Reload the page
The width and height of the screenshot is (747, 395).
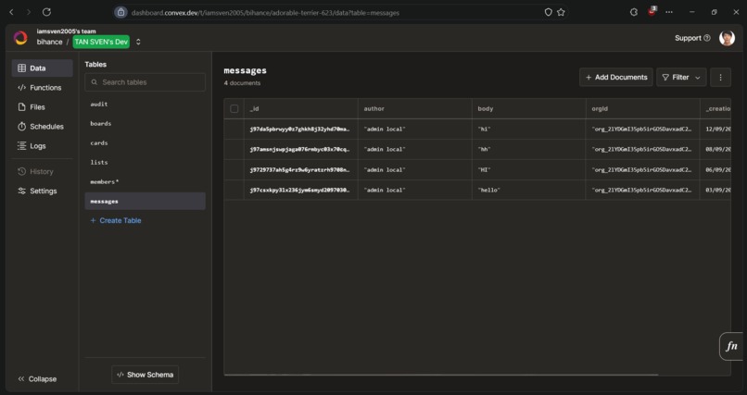(x=46, y=12)
